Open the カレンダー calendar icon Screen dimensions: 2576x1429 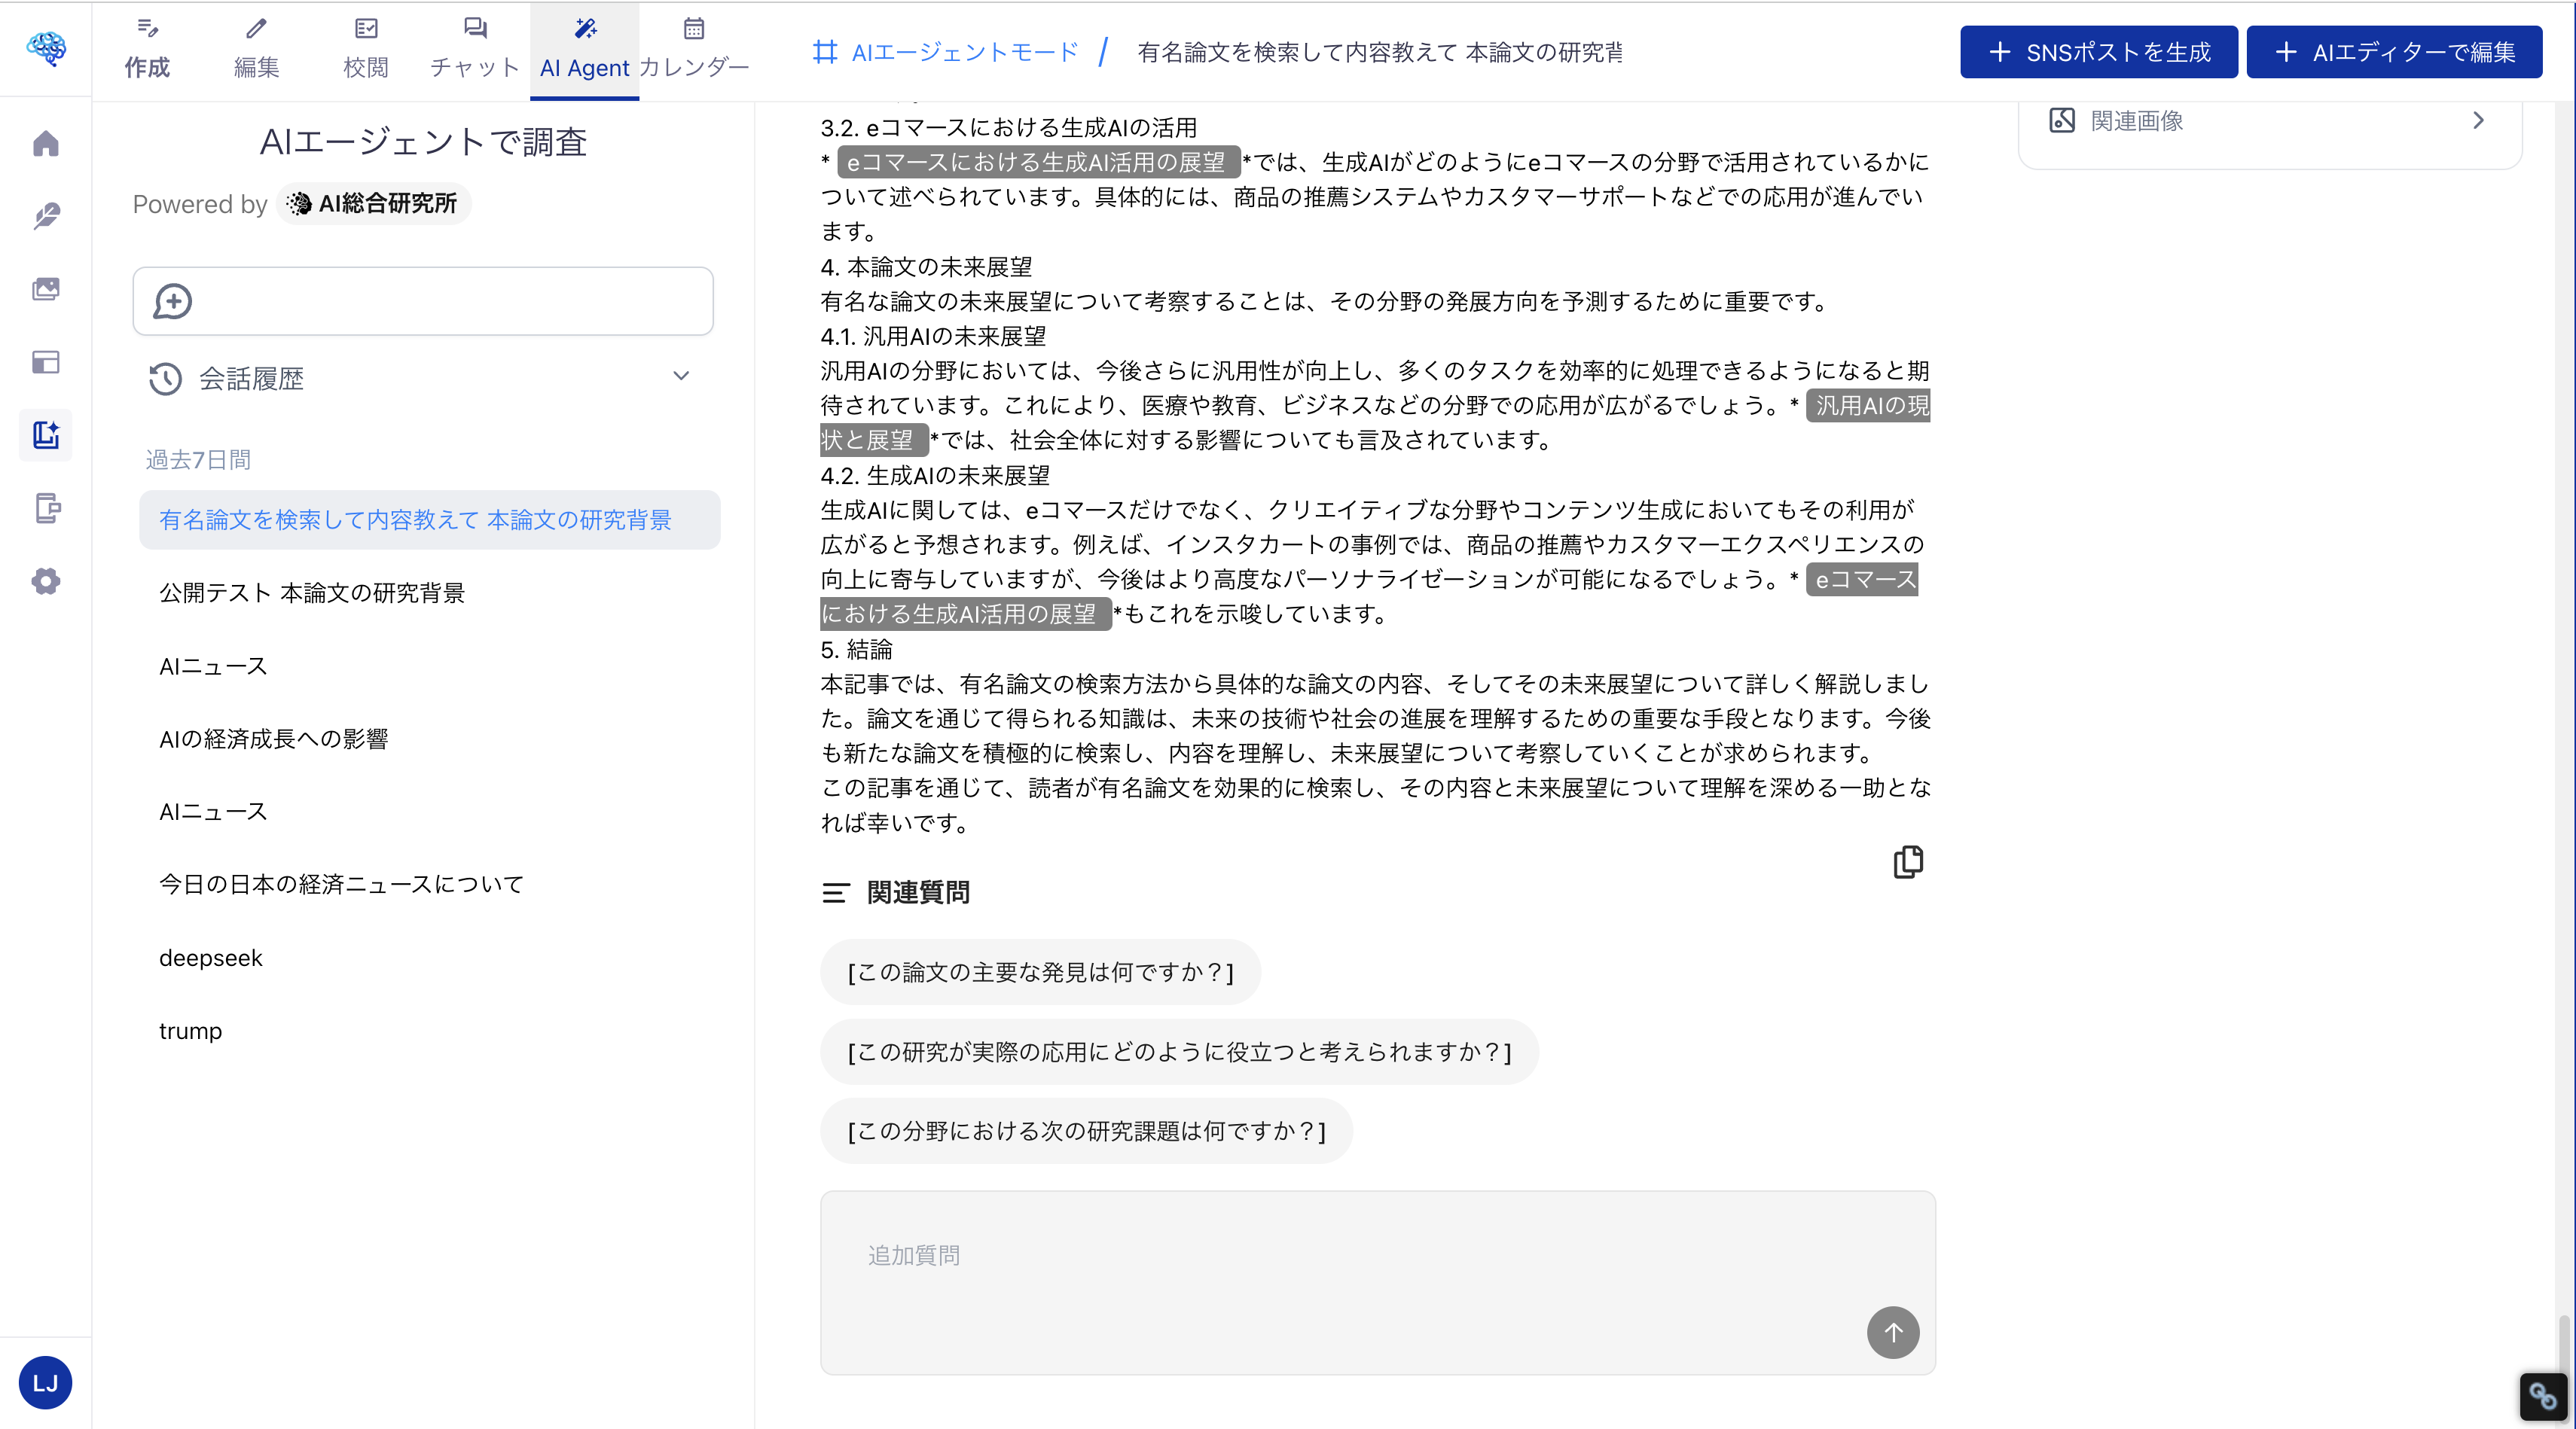(x=693, y=29)
